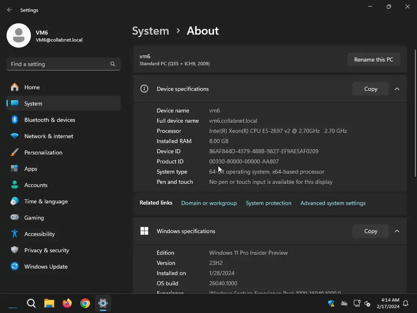Click the processor value Intel(R) Xeon(R) CPU

coord(278,131)
